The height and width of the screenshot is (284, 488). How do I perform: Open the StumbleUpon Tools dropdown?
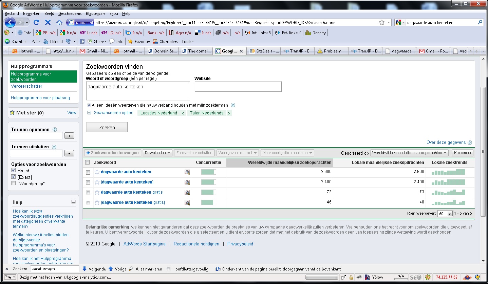(x=187, y=42)
